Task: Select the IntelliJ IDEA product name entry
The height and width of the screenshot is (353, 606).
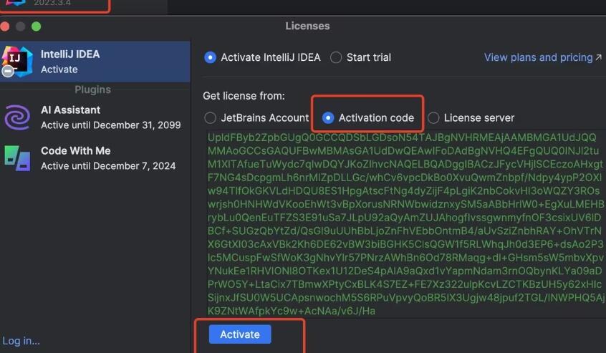Action: pyautogui.click(x=70, y=54)
